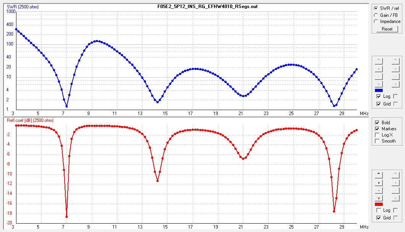Click the minus button in the red trace panel
The image size is (405, 232).
379,190
